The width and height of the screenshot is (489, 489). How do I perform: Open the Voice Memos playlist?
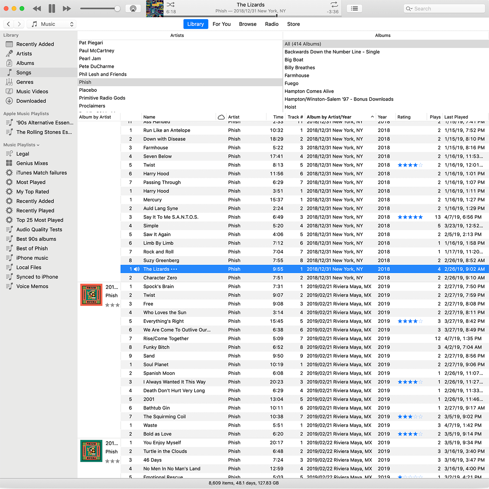click(x=38, y=286)
